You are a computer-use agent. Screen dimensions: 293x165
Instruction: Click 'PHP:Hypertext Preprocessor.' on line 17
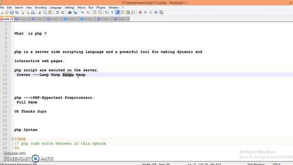tap(64, 98)
